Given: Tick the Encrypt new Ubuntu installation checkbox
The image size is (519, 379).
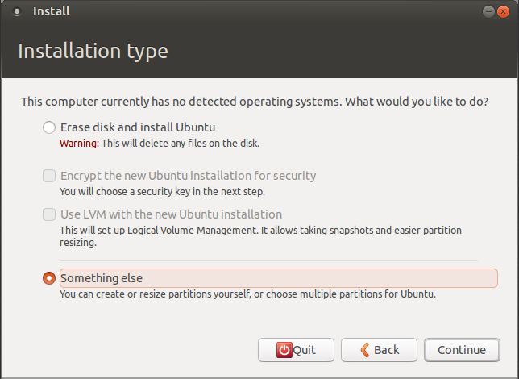Looking at the screenshot, I should tap(49, 176).
